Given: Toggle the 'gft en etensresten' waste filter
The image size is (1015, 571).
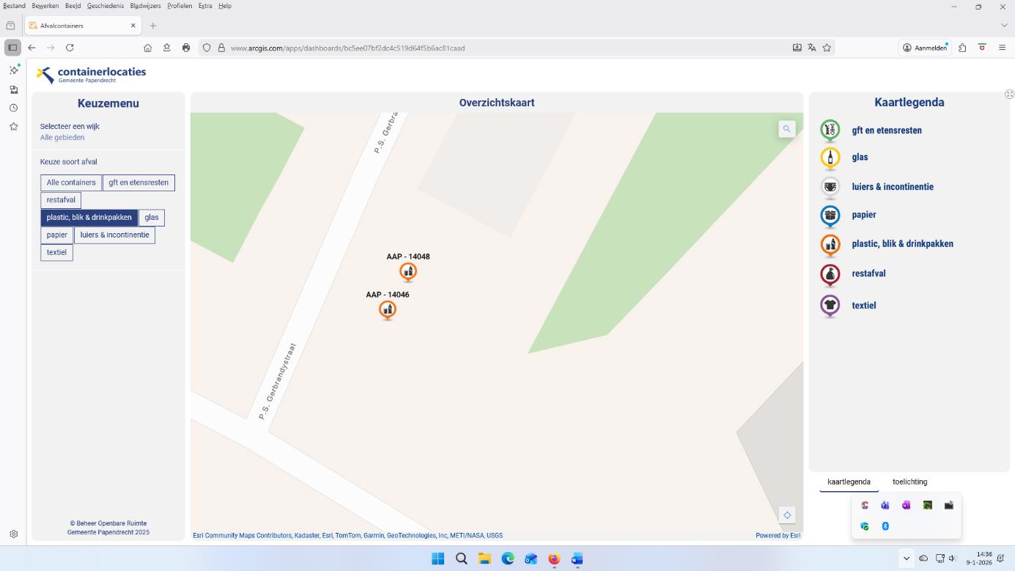Looking at the screenshot, I should pyautogui.click(x=139, y=183).
